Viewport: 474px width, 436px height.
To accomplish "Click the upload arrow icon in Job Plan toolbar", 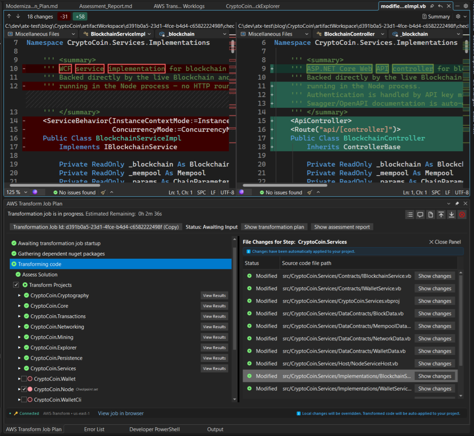I will click(441, 215).
